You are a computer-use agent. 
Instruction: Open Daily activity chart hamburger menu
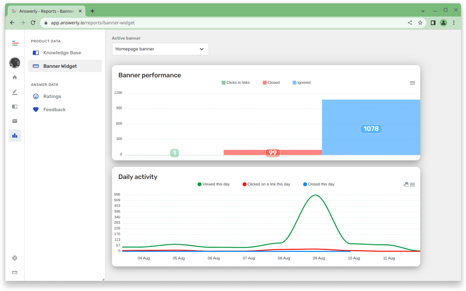pos(413,185)
